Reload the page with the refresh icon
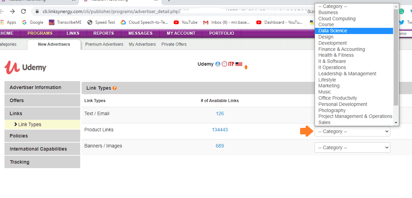The image size is (412, 198). (x=23, y=11)
